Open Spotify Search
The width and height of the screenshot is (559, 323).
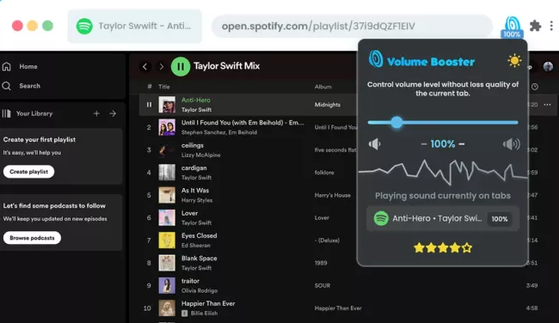tap(29, 86)
